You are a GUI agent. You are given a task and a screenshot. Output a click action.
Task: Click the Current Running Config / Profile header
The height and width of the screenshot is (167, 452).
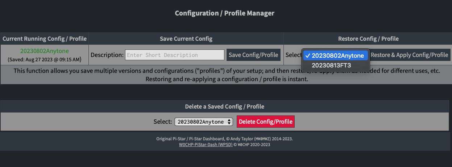pos(44,39)
